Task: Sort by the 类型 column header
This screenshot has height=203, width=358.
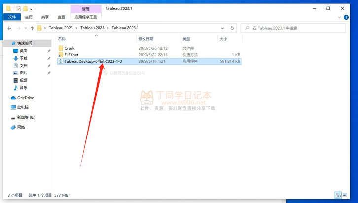Action: [186, 39]
